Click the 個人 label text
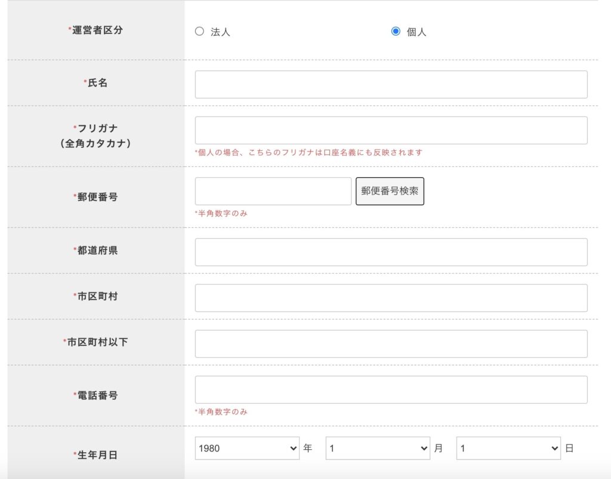Image resolution: width=611 pixels, height=479 pixels. 416,32
